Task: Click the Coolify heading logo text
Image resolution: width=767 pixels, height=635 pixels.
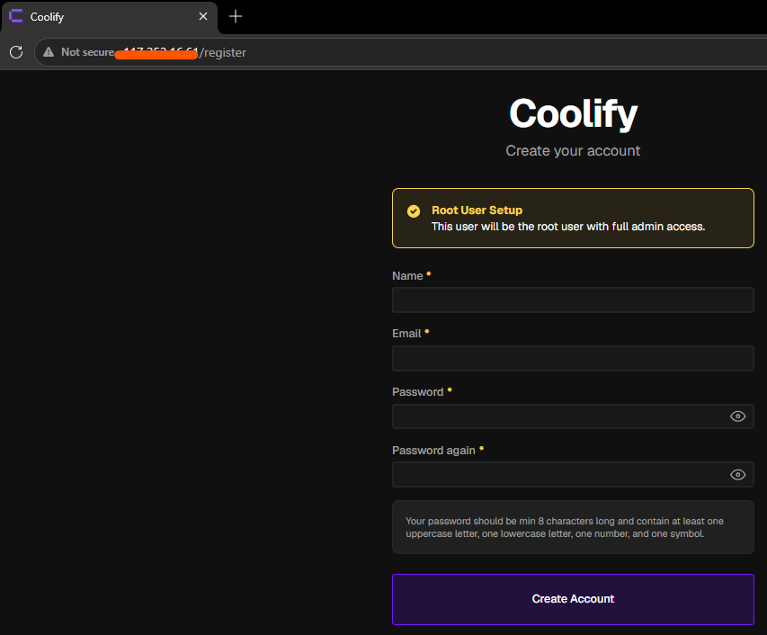Action: click(574, 114)
